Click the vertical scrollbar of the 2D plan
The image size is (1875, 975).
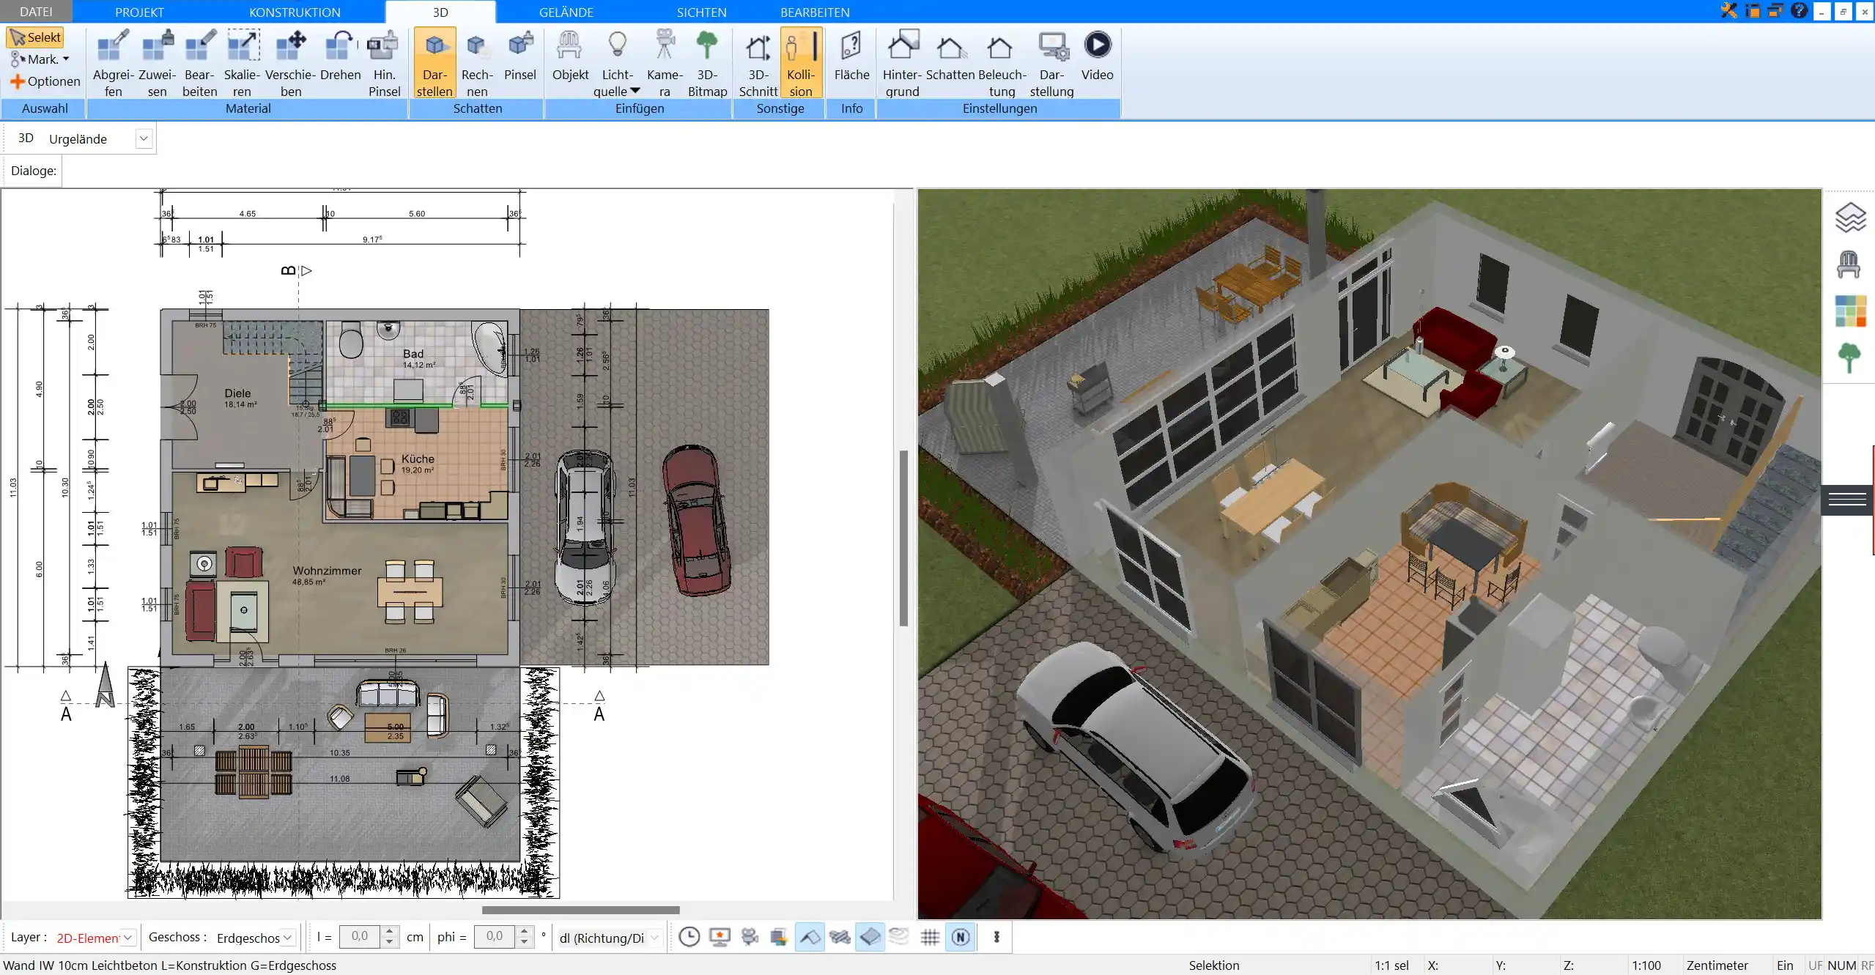(903, 538)
